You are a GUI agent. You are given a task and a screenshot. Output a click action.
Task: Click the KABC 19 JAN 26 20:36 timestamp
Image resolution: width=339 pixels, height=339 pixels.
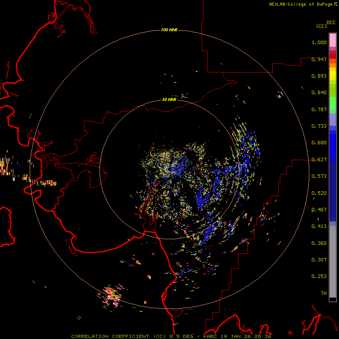click(237, 336)
